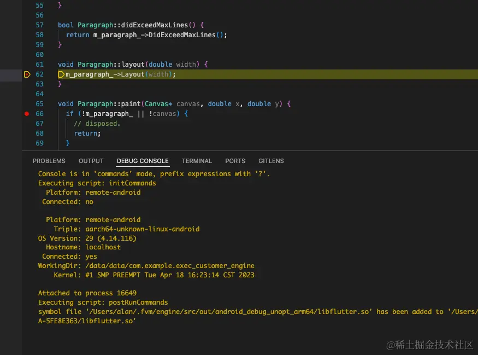478x355 pixels.
Task: Click the '// disposed.' comment
Action: pyautogui.click(x=97, y=124)
